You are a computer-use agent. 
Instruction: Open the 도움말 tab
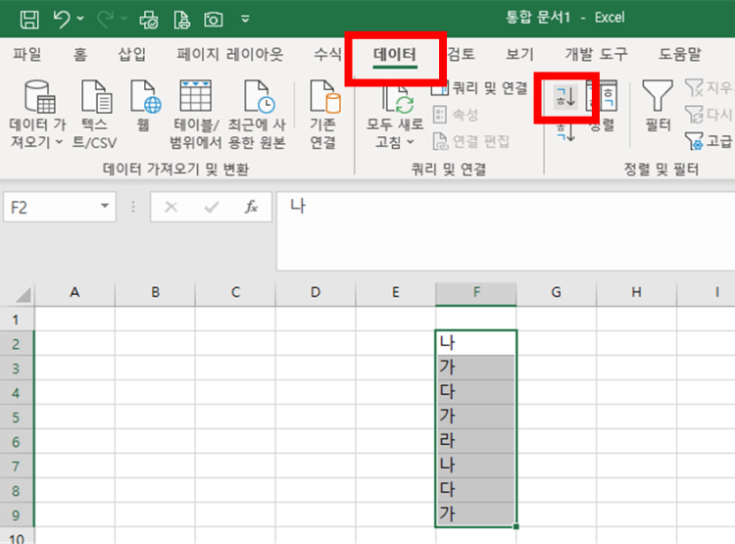[x=680, y=55]
